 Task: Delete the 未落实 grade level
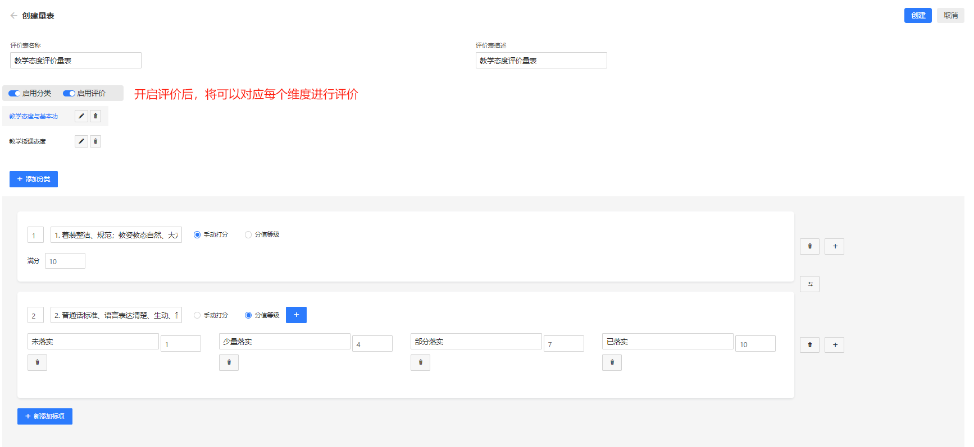click(x=38, y=362)
